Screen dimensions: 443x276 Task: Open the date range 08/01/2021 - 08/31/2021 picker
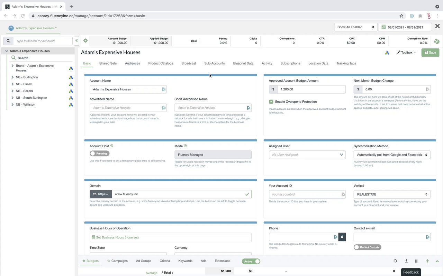point(405,27)
